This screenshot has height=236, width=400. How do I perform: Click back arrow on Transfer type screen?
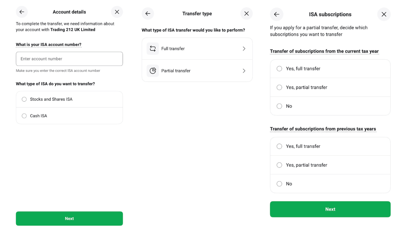click(148, 13)
